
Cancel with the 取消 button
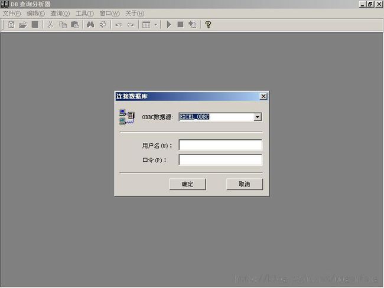coord(245,184)
